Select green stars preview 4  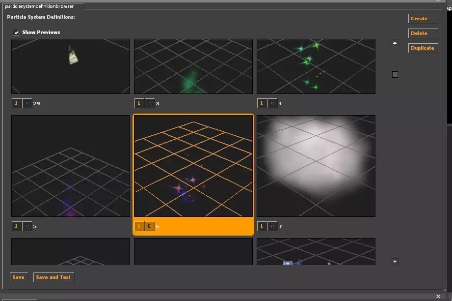(316, 66)
